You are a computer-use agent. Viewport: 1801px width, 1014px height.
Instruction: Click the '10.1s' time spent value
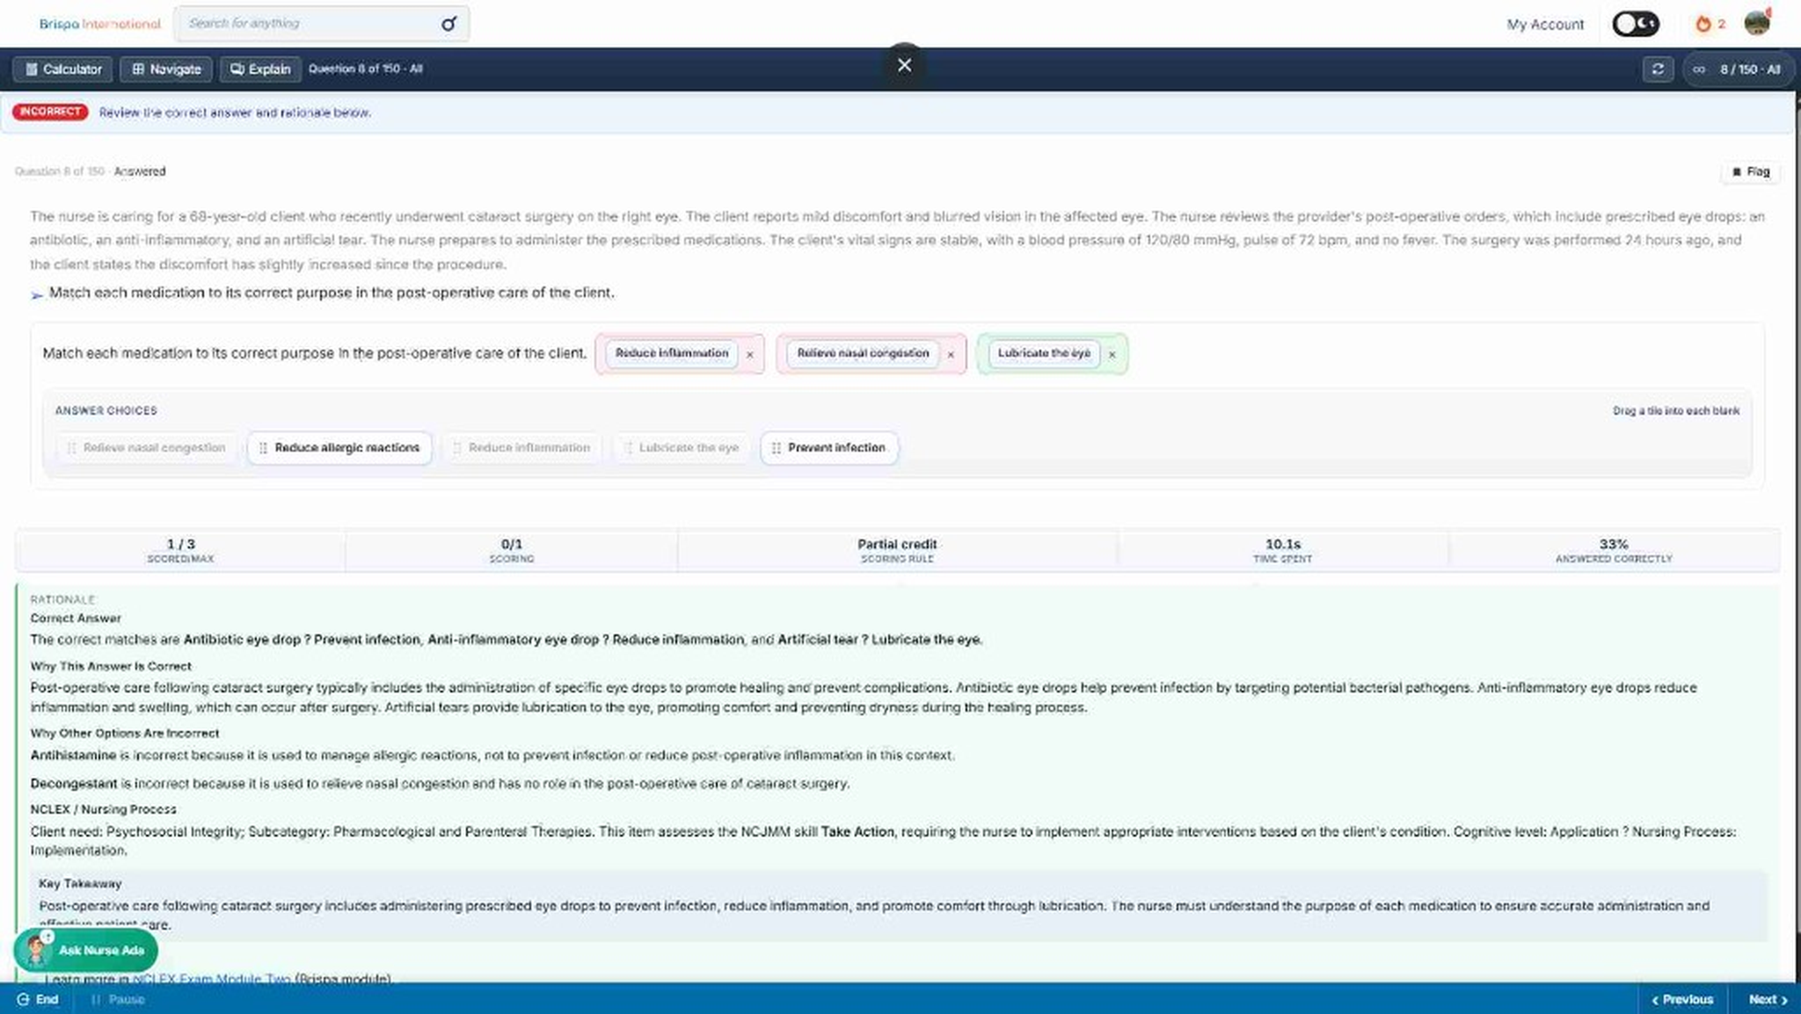click(1282, 544)
